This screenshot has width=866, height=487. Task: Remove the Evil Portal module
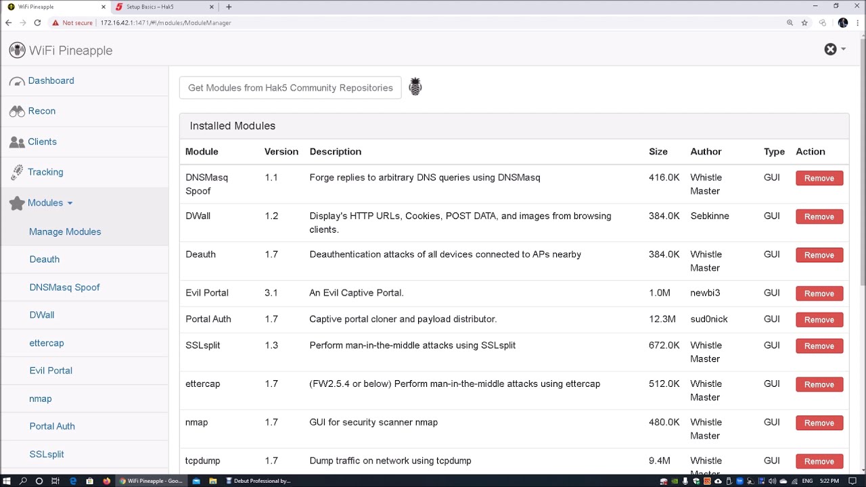(x=819, y=294)
